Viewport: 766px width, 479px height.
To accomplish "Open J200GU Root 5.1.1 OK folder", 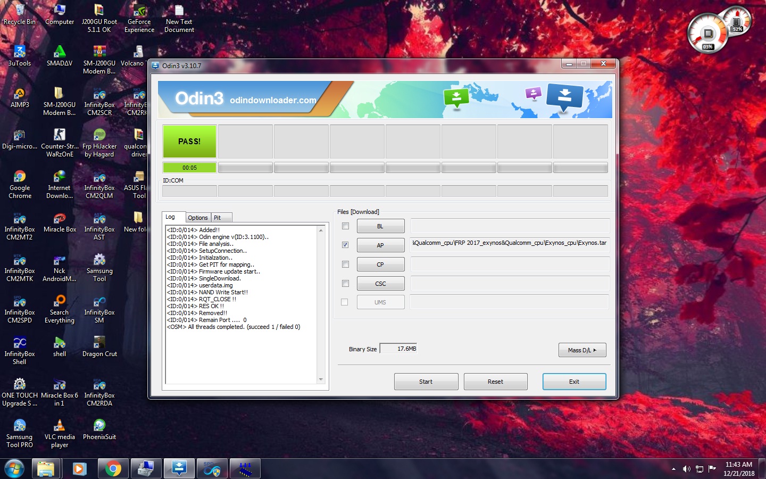I will [x=99, y=19].
